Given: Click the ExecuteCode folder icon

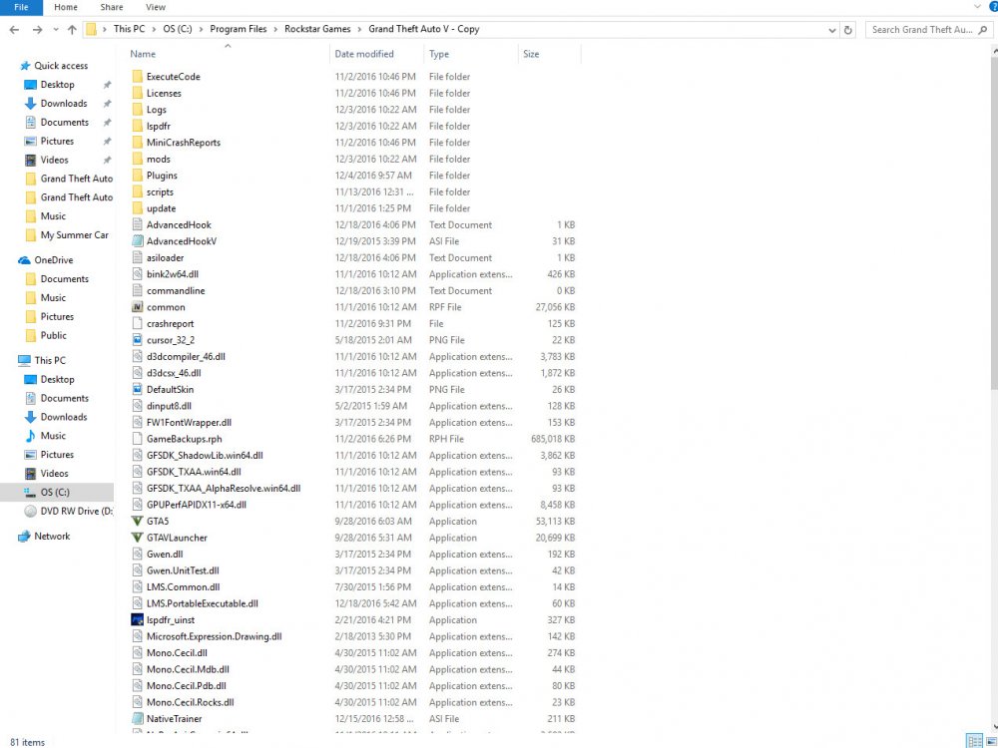Looking at the screenshot, I should 137,77.
